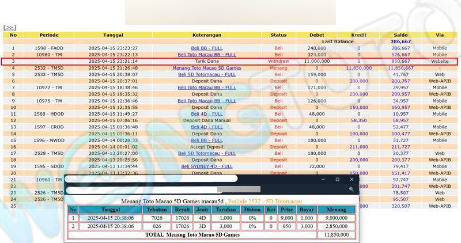Image resolution: width=461 pixels, height=243 pixels.
Task: Open Beli Toto Macau BB link, periode 10977
Action: tap(206, 88)
